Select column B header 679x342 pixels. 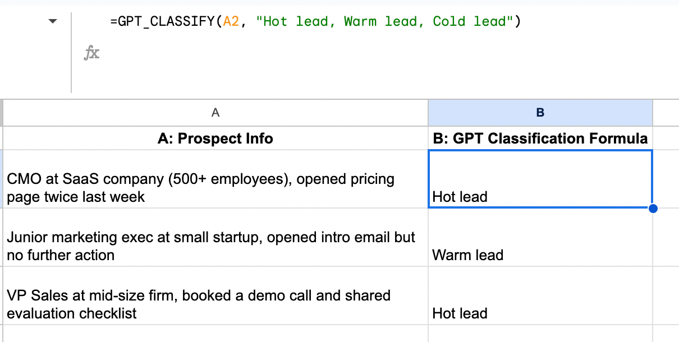(540, 113)
